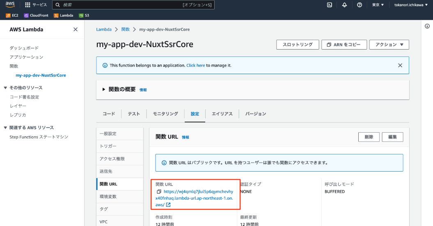Click the external link icon after aws/
433x226 pixels.
[x=168, y=205]
